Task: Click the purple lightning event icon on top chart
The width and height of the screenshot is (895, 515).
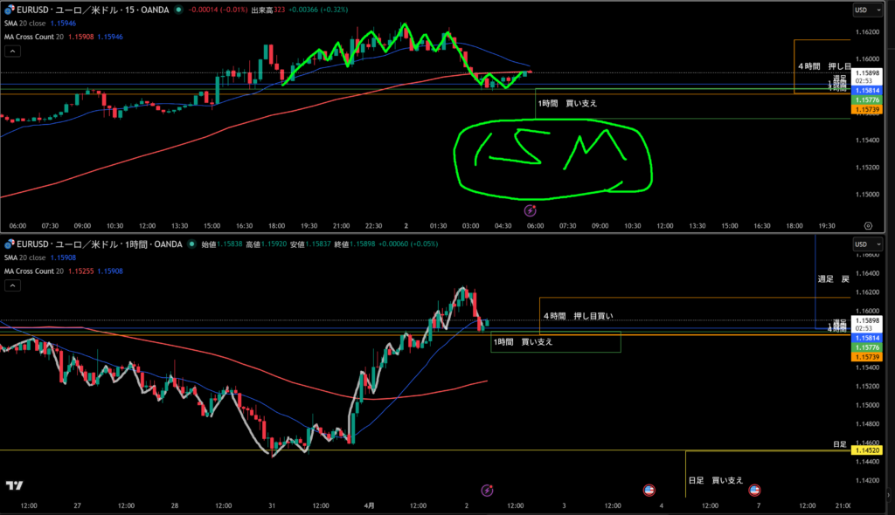Action: pos(530,210)
